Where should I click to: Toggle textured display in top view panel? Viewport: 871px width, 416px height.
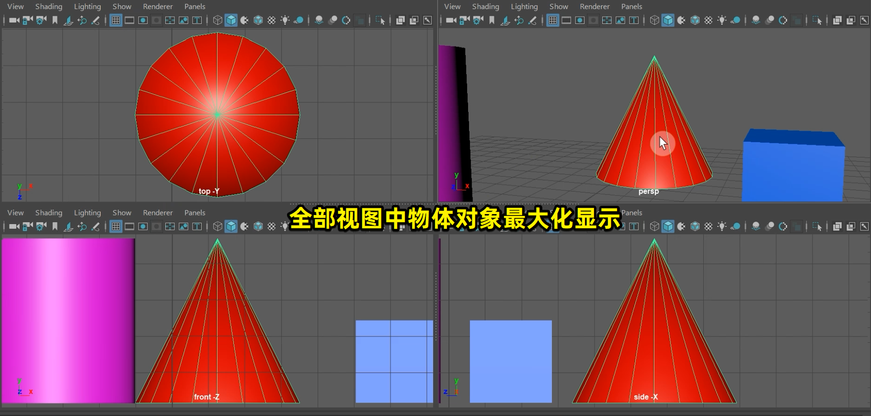pos(272,20)
